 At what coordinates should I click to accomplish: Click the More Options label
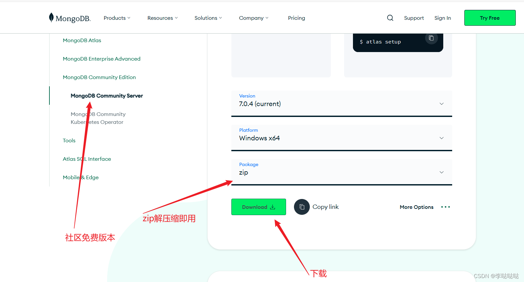(x=417, y=207)
